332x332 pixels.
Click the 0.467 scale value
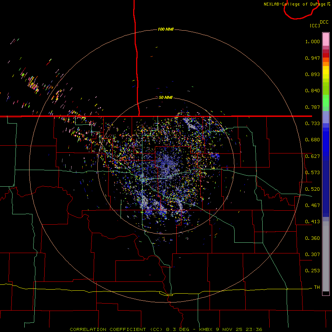tap(312, 205)
